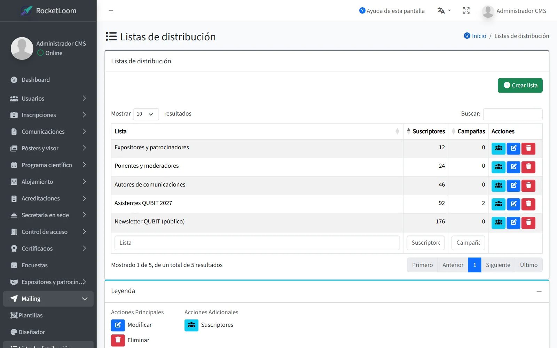Sort table by Campañas column

pyautogui.click(x=468, y=132)
